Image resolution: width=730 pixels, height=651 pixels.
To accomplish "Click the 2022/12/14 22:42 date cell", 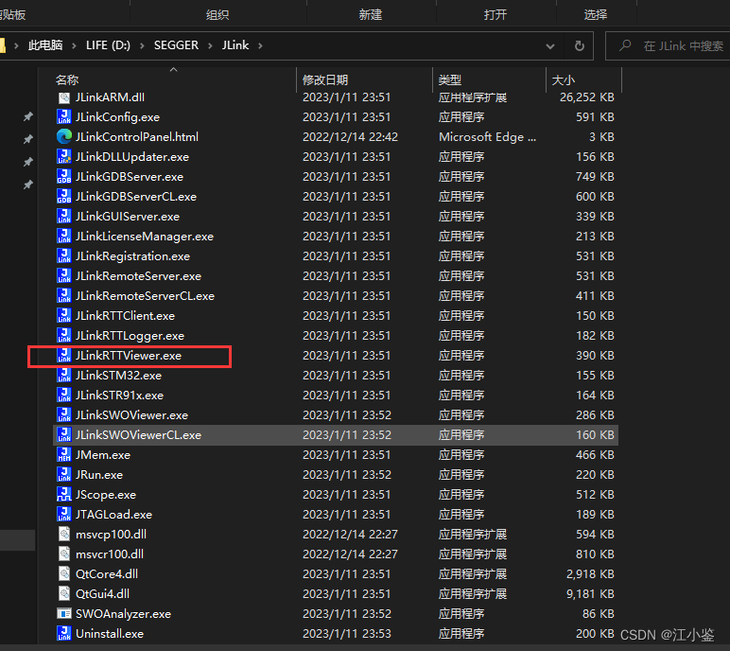I will coord(350,136).
